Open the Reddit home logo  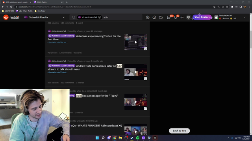point(11,17)
